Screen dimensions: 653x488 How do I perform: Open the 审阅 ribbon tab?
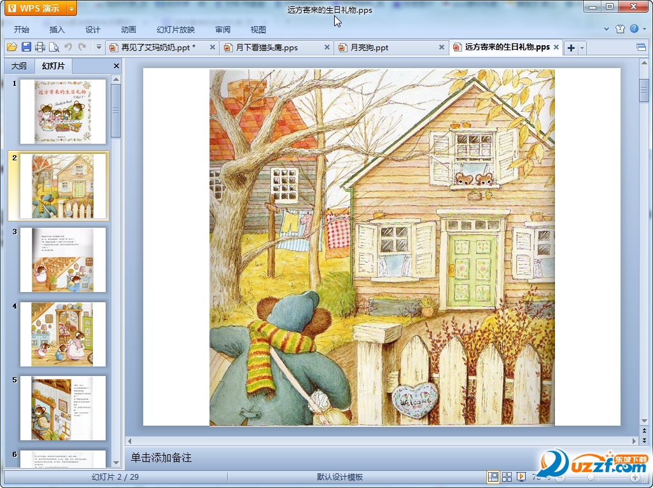(223, 29)
